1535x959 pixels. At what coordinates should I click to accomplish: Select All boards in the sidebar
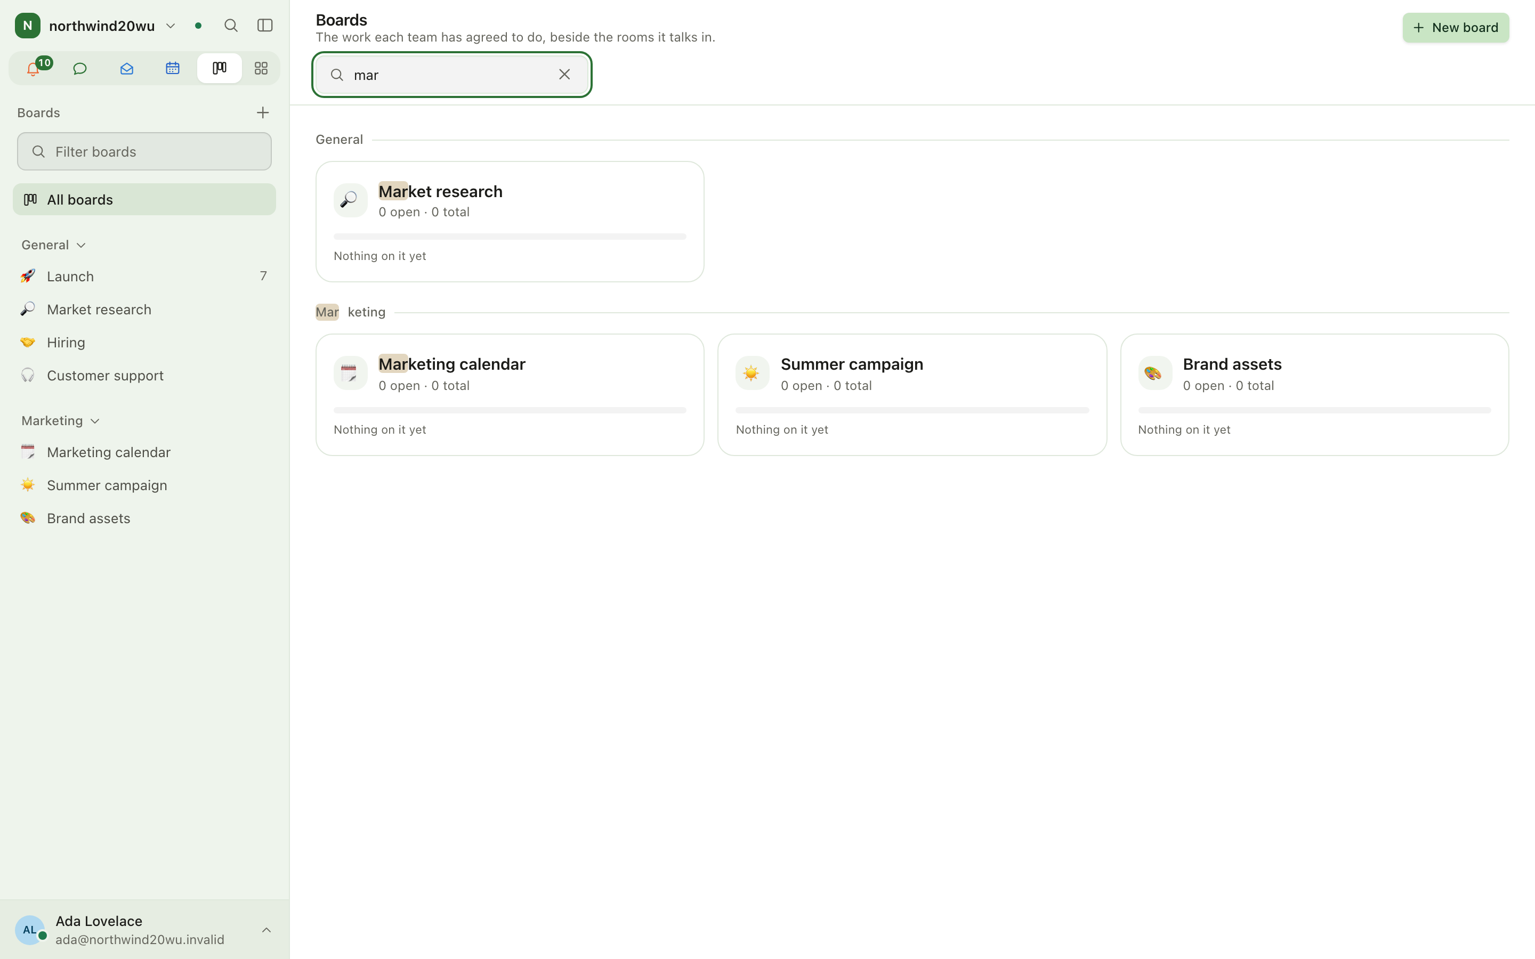(x=144, y=199)
